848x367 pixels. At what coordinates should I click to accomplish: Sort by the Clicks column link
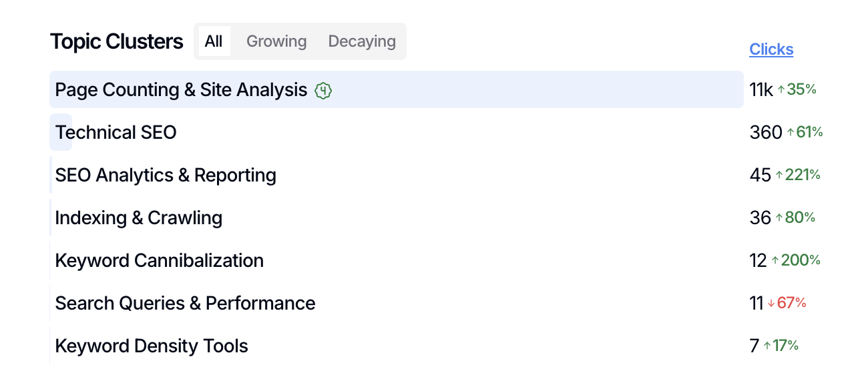click(x=771, y=49)
